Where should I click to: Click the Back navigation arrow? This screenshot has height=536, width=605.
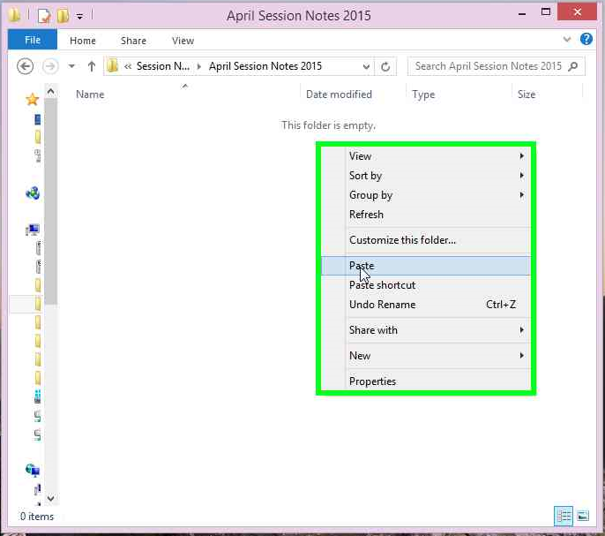[x=25, y=66]
